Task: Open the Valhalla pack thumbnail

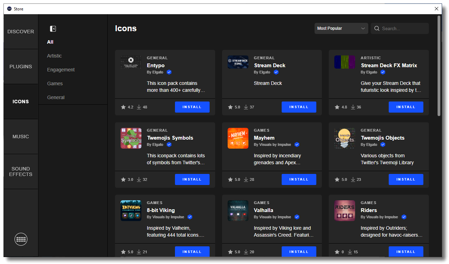Action: point(238,211)
